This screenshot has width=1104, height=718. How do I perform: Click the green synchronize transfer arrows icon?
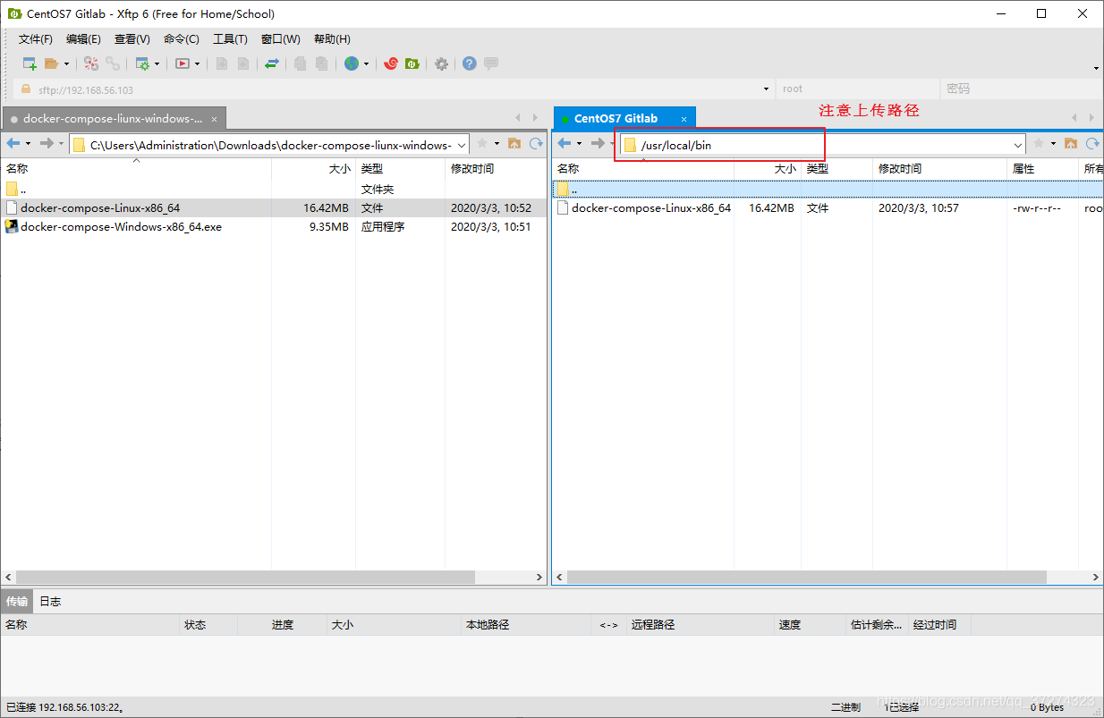point(272,63)
